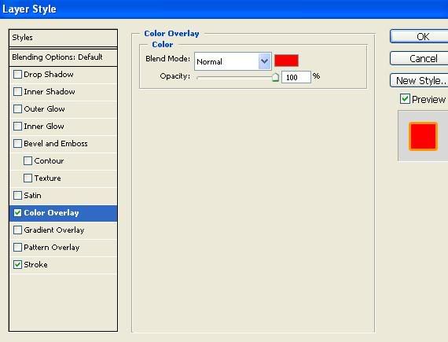
Task: Check the Texture sub-option
Action: 28,178
